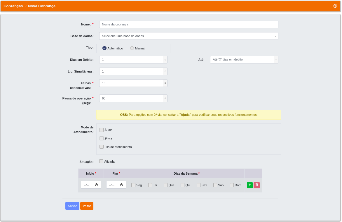Delete the schedule row with trash icon
The width and height of the screenshot is (342, 222).
pos(256,185)
